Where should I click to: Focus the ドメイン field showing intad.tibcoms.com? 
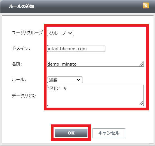point(76,48)
